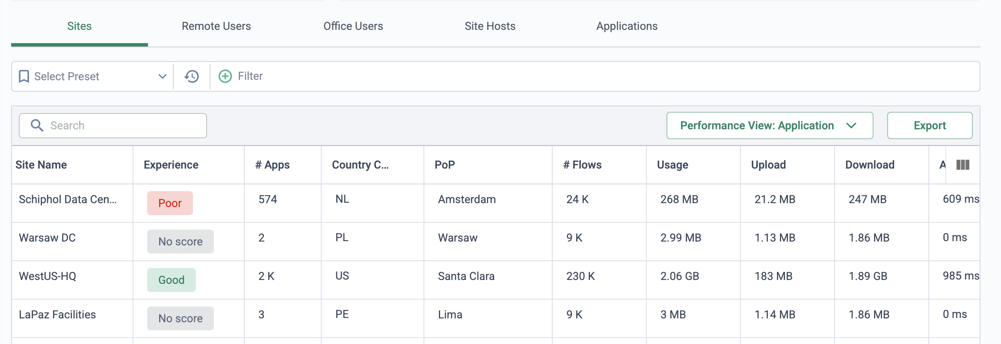Select the 21.2 MB upload value
This screenshot has width=1001, height=344.
tap(775, 199)
